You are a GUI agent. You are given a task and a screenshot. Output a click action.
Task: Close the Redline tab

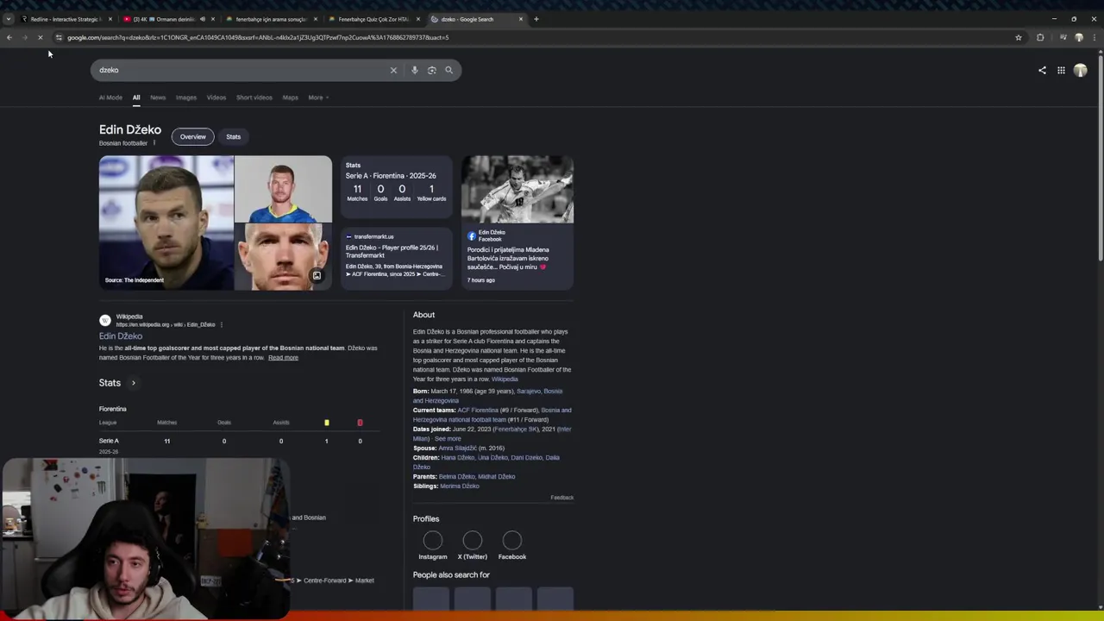[110, 19]
